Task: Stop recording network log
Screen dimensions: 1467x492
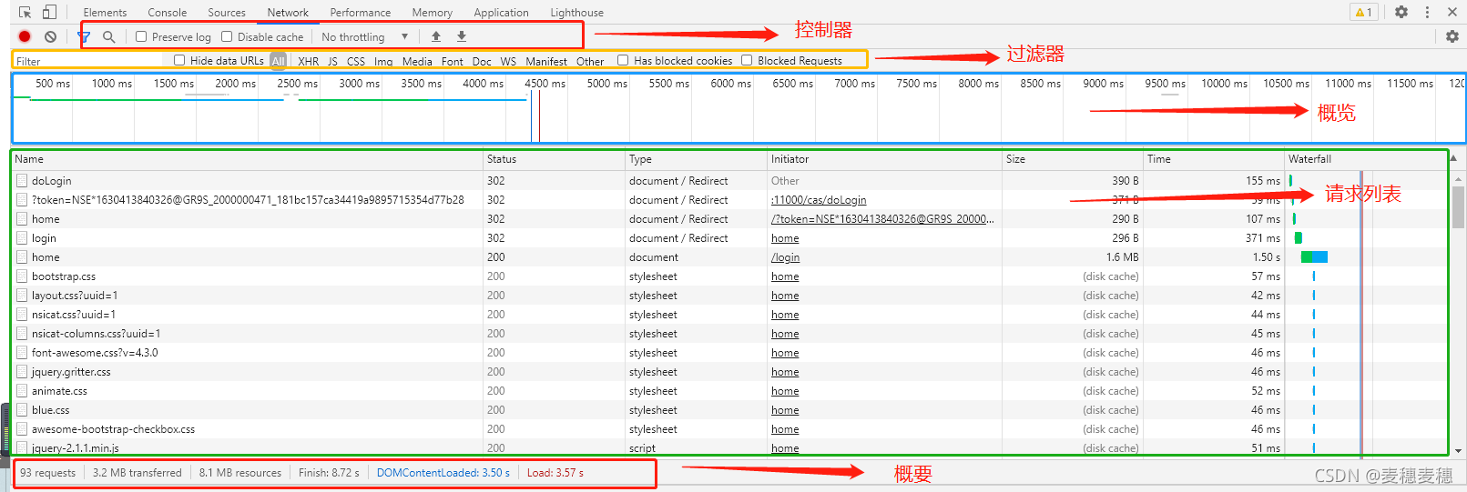Action: pos(25,36)
